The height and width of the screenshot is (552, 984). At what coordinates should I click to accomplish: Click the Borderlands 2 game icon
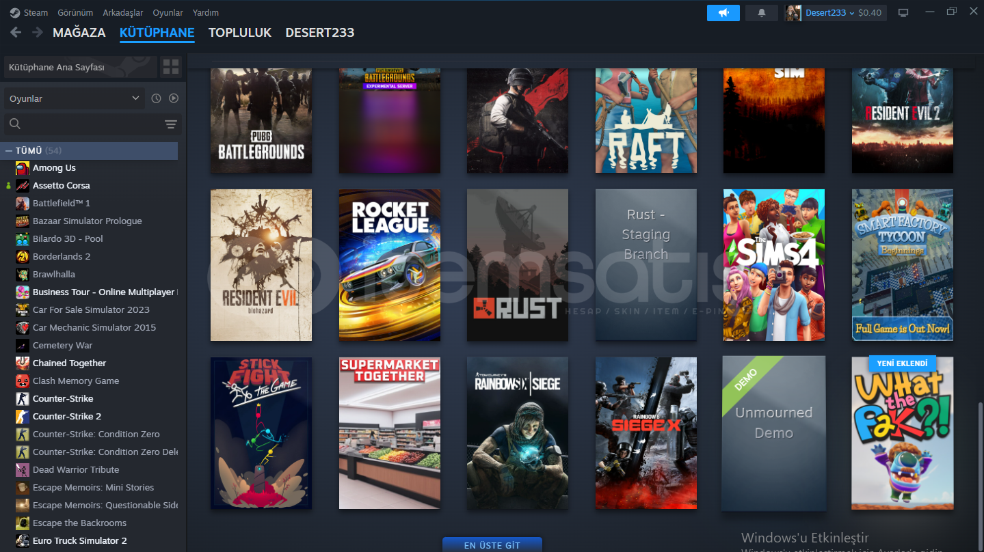23,257
